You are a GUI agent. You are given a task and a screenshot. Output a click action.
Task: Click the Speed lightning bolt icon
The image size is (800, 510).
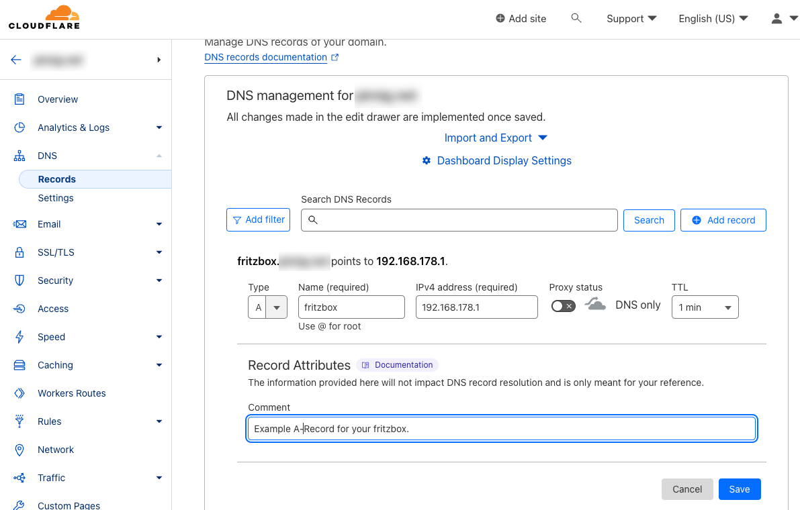click(x=19, y=337)
